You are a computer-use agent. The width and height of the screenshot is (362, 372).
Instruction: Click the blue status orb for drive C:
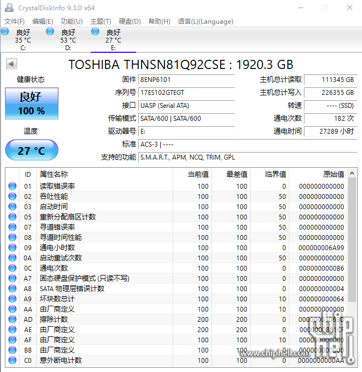point(5,31)
